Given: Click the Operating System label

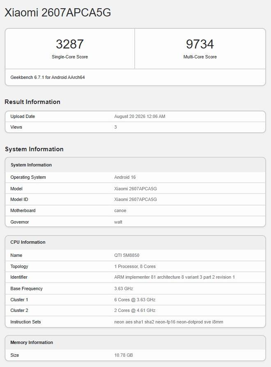Looking at the screenshot, I should (x=28, y=178).
